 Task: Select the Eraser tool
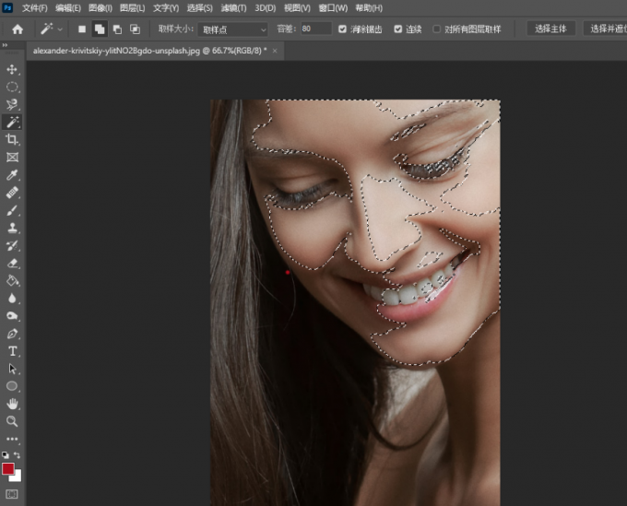[13, 263]
